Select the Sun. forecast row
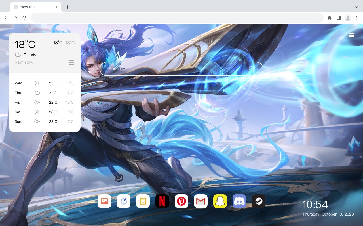Screen dimensions: 363x226 point(45,121)
